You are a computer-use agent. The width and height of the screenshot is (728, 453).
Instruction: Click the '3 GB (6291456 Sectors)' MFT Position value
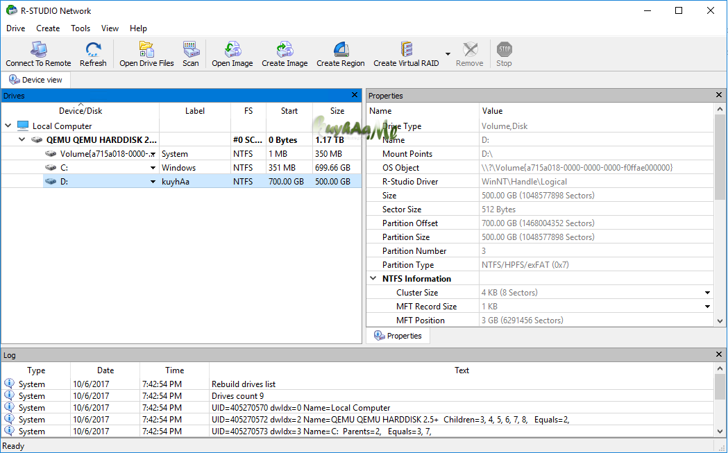point(523,320)
